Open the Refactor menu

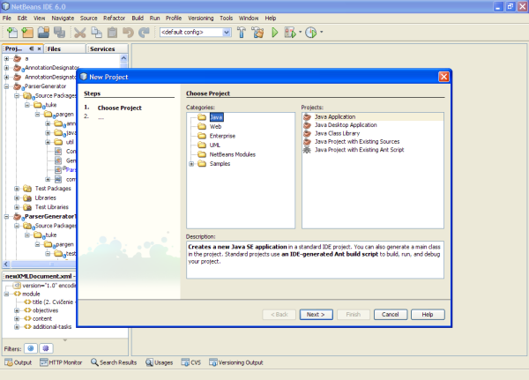click(x=115, y=17)
